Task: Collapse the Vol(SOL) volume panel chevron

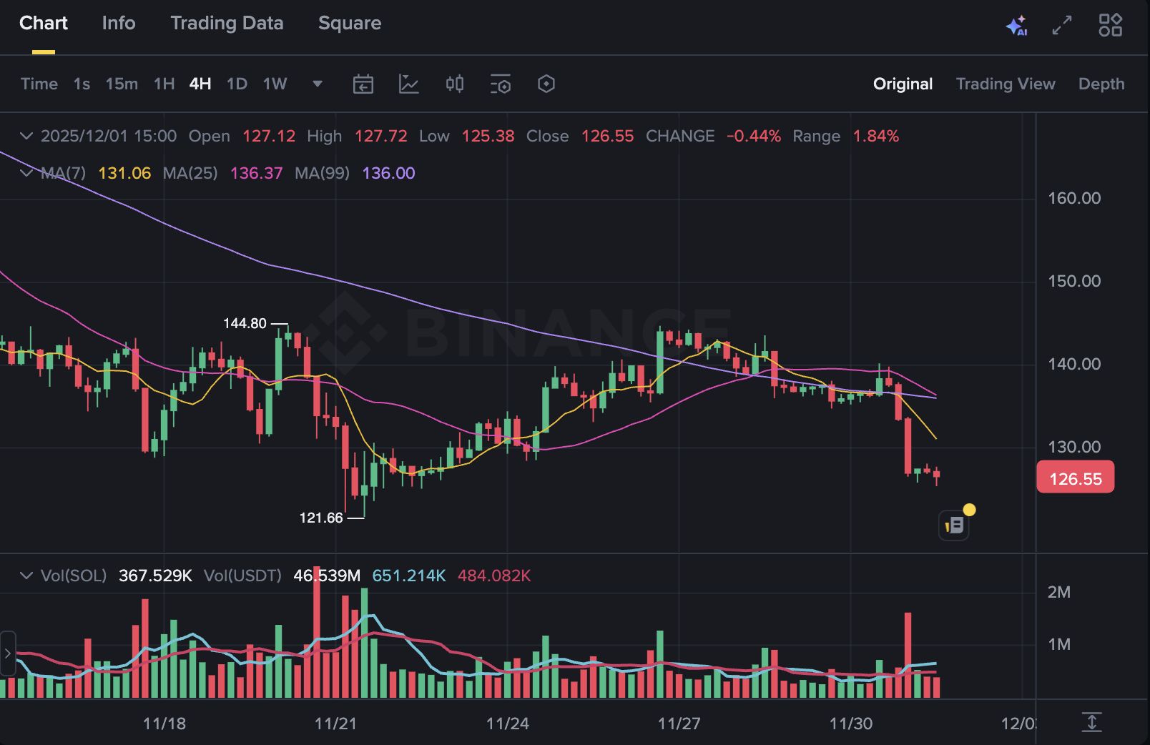Action: (x=26, y=575)
